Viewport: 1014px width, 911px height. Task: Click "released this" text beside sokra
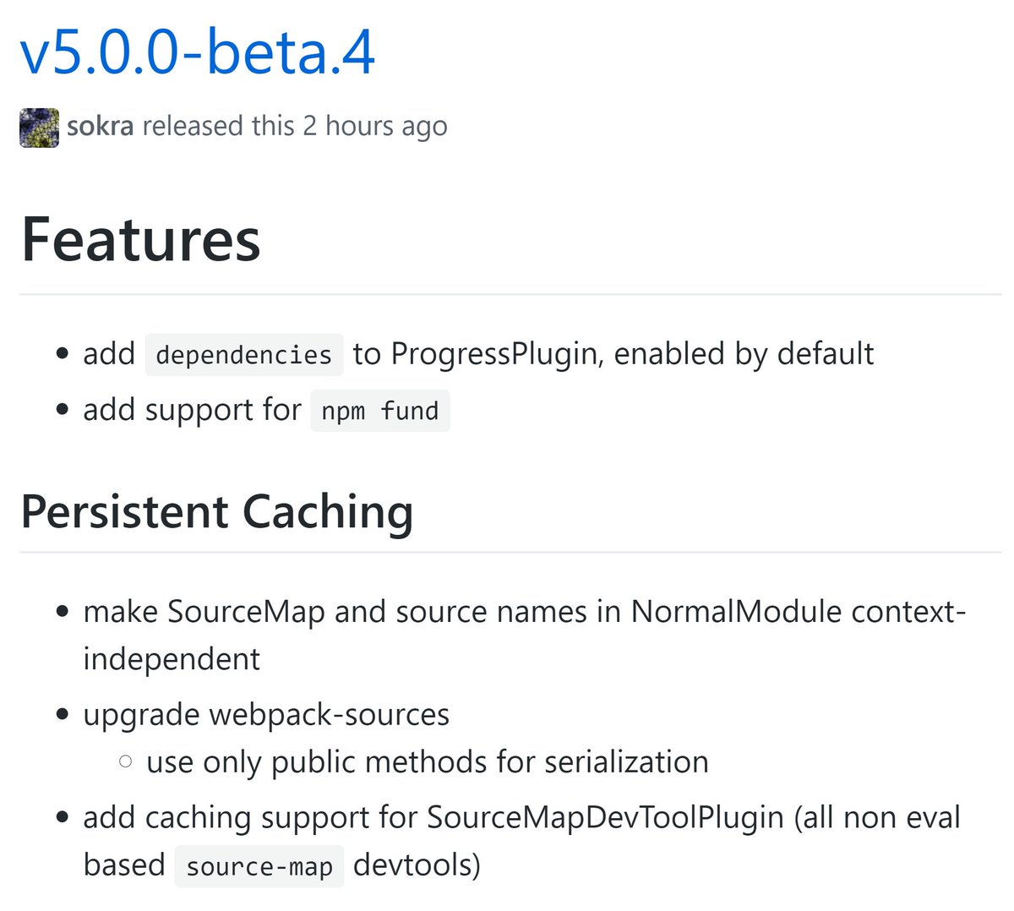pos(218,126)
